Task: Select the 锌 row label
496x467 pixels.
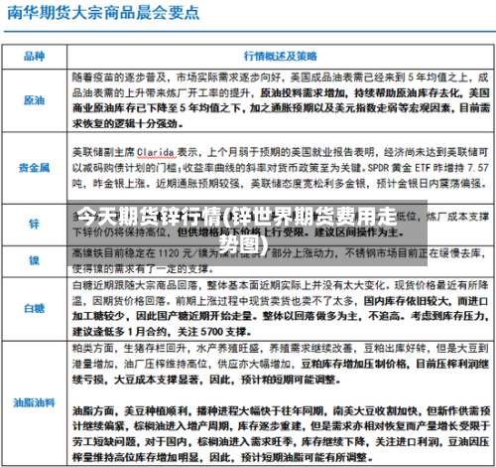Action: tap(34, 225)
